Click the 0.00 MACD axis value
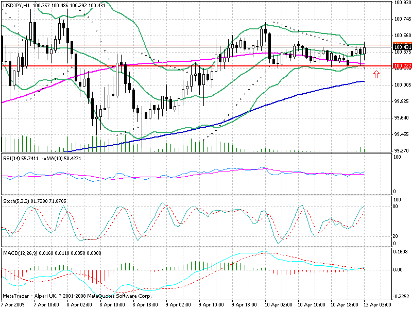Viewport: 412px width, 309px height. (398, 269)
